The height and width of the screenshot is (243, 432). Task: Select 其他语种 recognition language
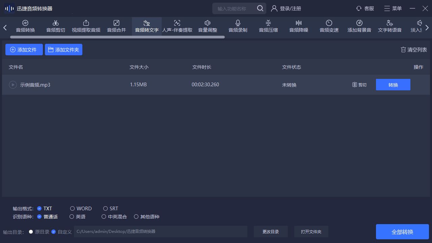147,217
